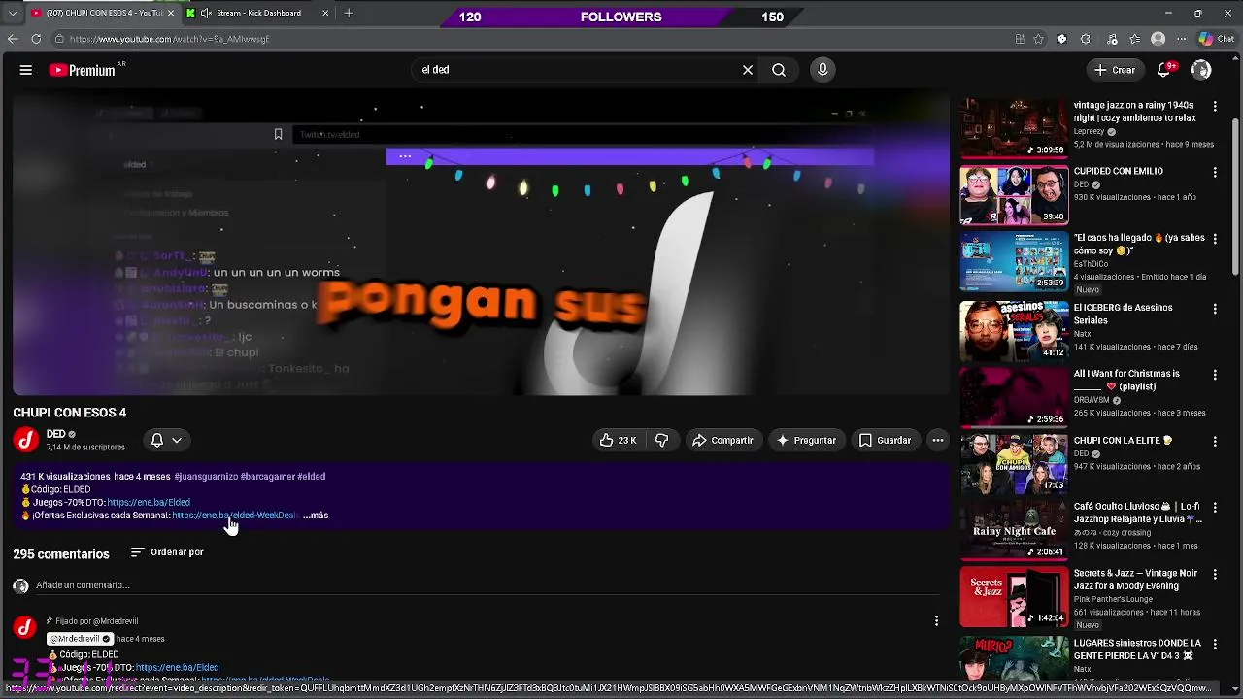Screen dimensions: 1243x699
Task: Open options menu for Secrets & Jazz
Action: click(1215, 575)
